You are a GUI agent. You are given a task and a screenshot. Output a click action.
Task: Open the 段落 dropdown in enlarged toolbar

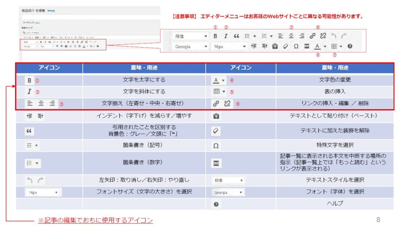pos(191,36)
